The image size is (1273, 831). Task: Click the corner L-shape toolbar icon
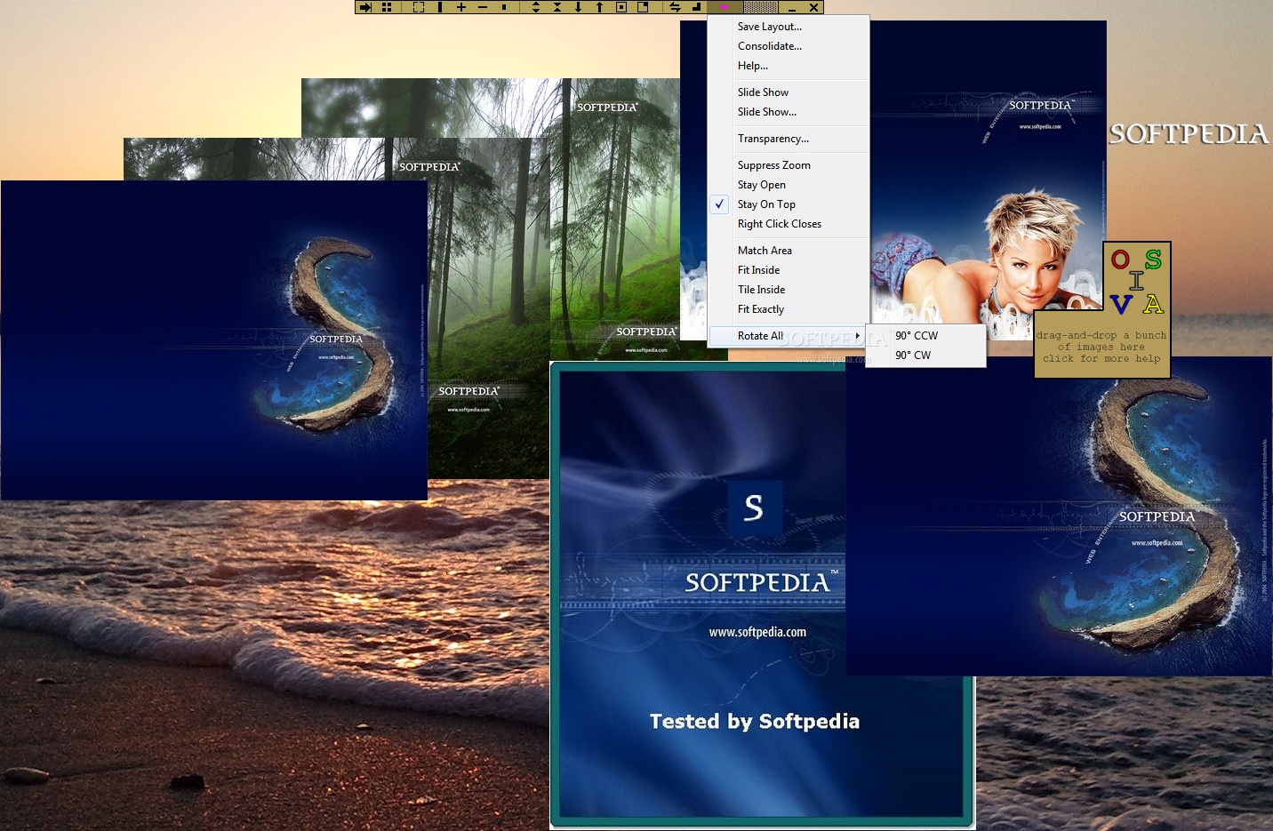(x=696, y=7)
